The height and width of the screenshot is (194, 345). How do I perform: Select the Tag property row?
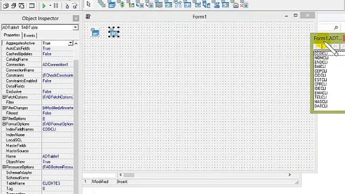pyautogui.click(x=38, y=189)
